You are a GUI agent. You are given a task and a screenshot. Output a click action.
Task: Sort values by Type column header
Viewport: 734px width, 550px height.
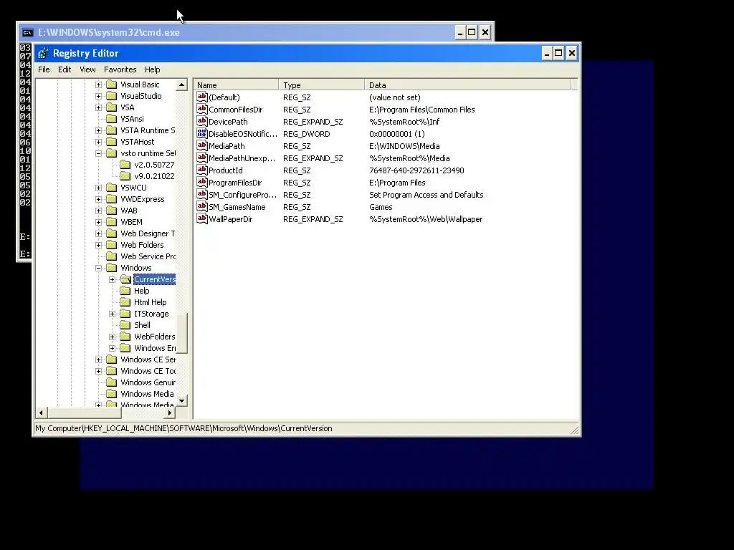pyautogui.click(x=322, y=85)
